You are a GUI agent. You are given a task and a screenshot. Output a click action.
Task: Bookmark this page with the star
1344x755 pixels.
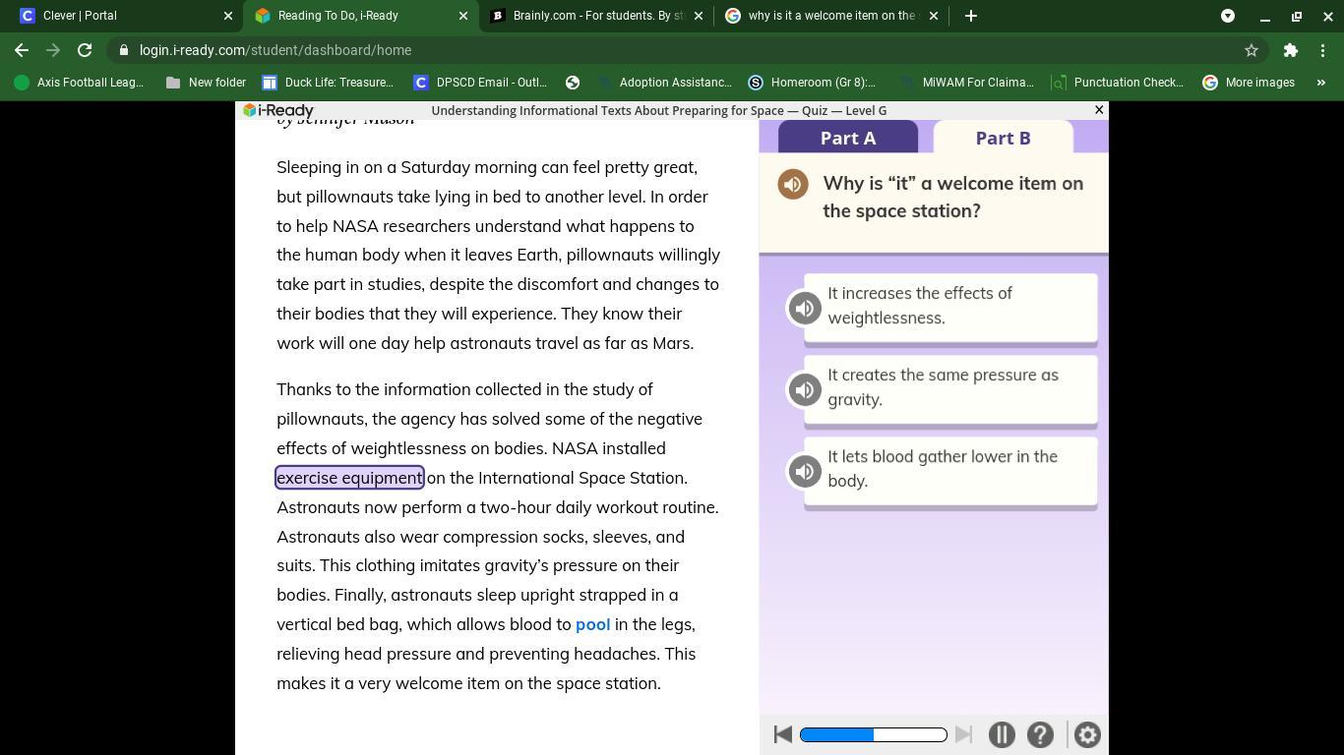coord(1252,50)
